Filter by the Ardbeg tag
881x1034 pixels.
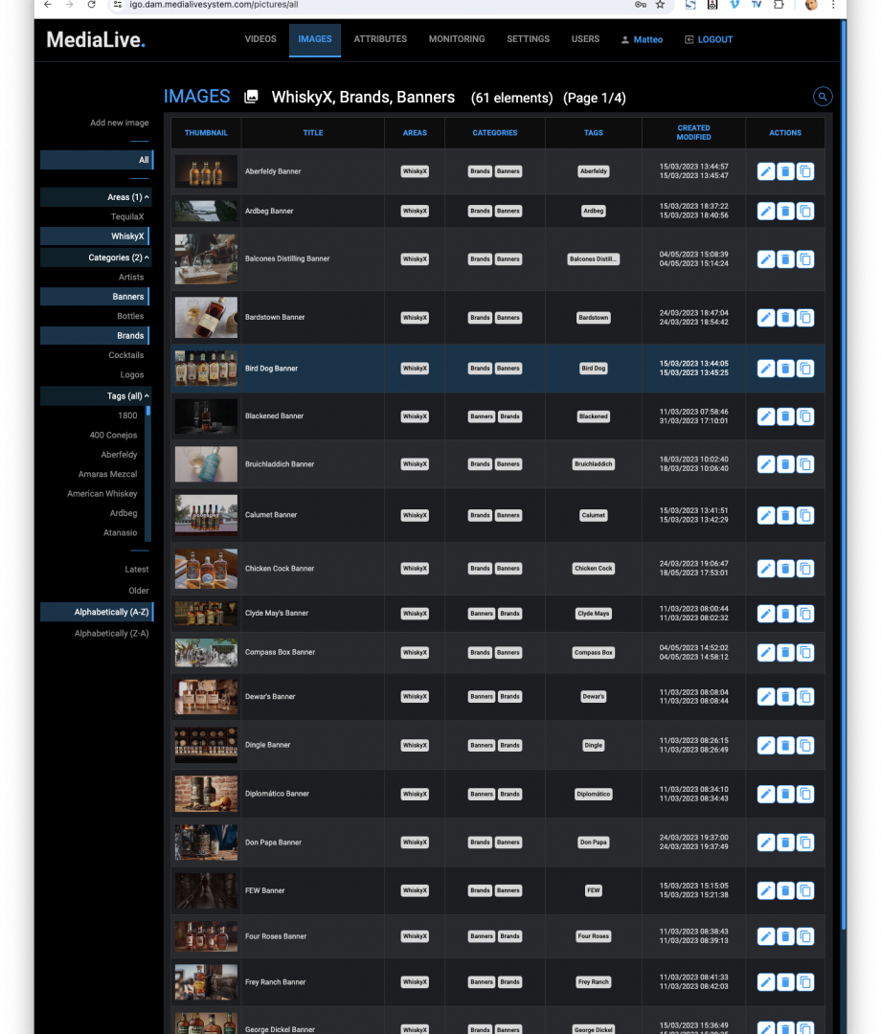click(124, 514)
